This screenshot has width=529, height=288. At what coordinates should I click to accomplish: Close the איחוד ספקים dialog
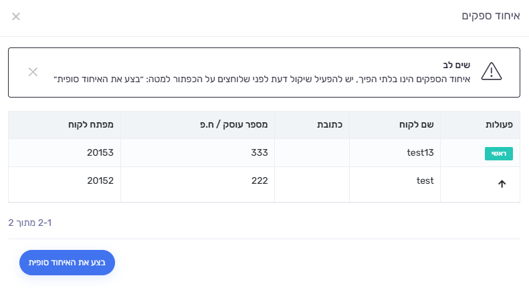pos(16,16)
